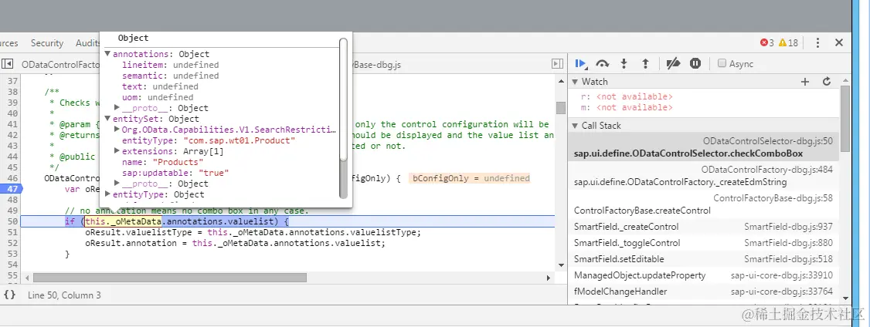
Task: Select ControlFactoryBase.createControl stack frame
Action: (x=703, y=204)
